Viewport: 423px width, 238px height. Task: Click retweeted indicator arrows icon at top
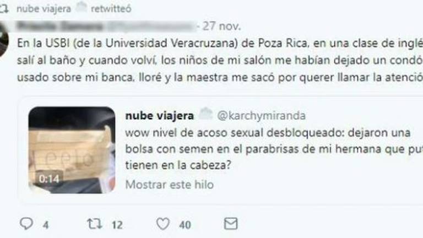click(4, 9)
